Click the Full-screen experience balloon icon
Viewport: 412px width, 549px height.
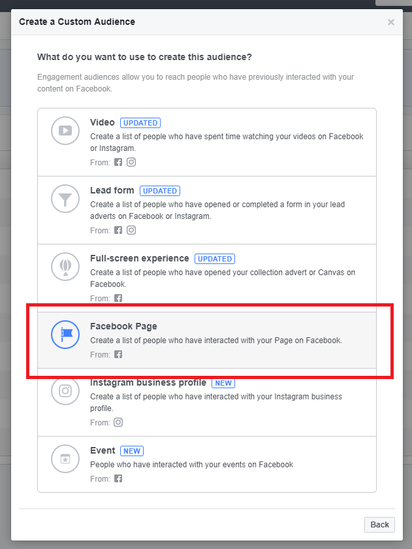pyautogui.click(x=65, y=267)
